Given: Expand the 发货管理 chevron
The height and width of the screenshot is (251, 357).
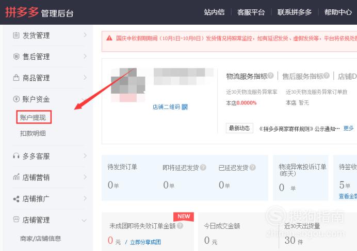Looking at the screenshot, I should tap(85, 35).
